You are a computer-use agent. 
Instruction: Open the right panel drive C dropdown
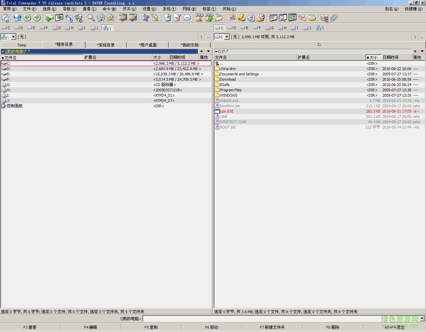pyautogui.click(x=227, y=37)
